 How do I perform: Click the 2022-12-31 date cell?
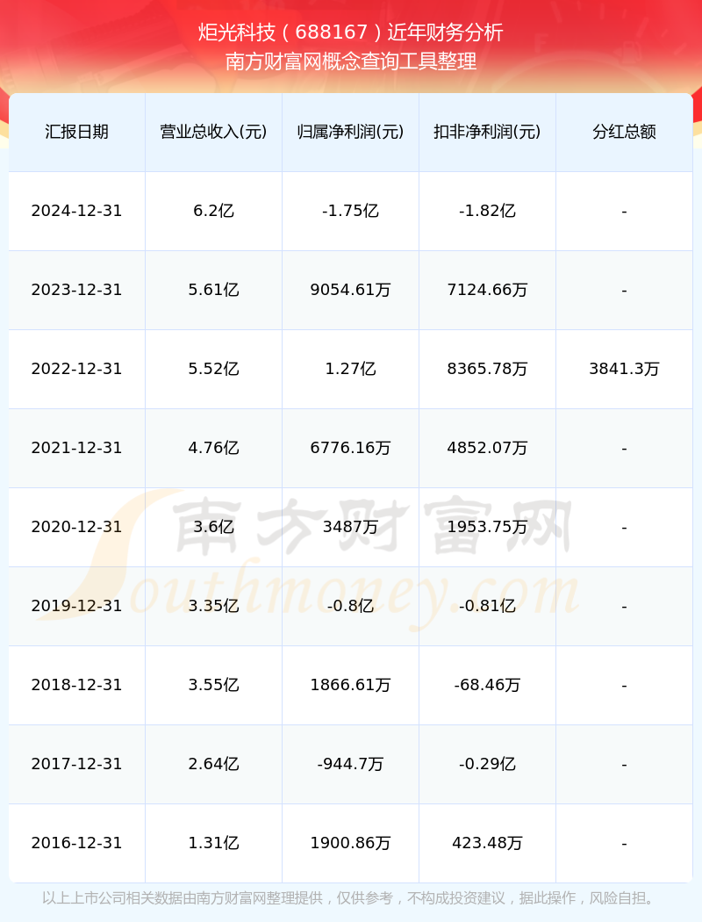pyautogui.click(x=76, y=369)
